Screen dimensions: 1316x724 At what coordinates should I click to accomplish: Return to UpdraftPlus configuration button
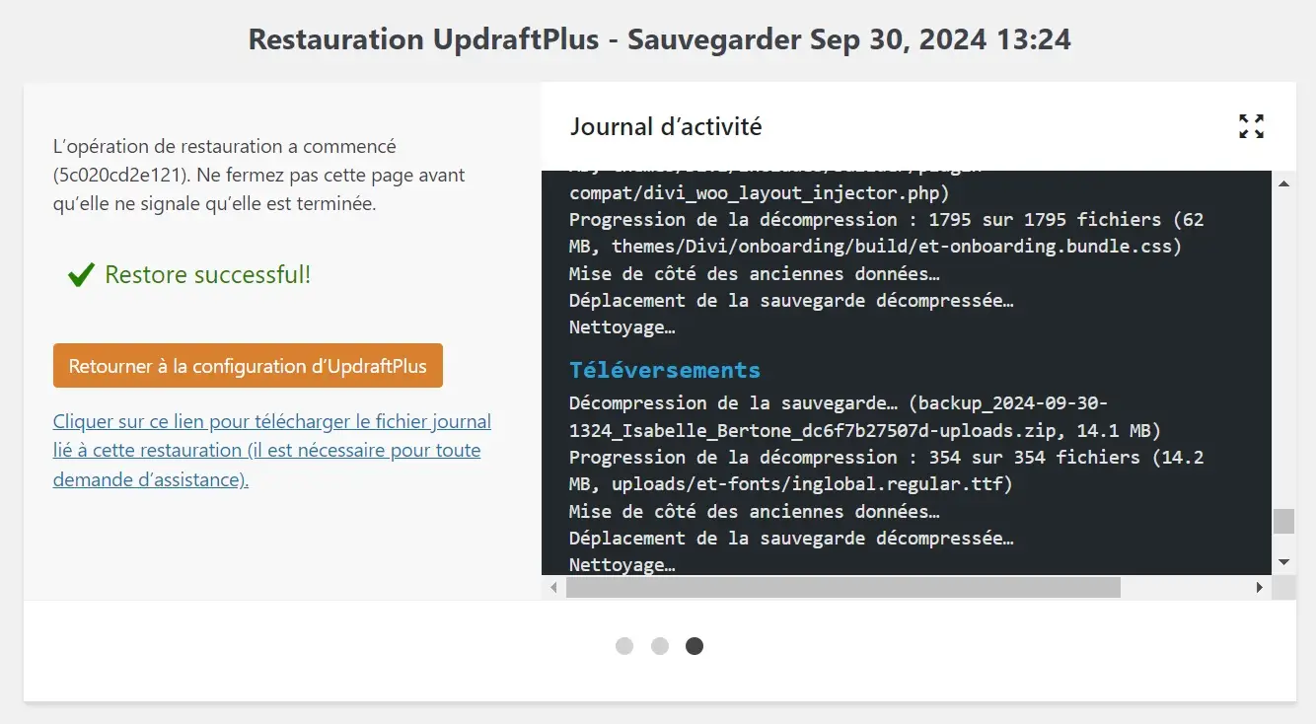click(x=248, y=366)
